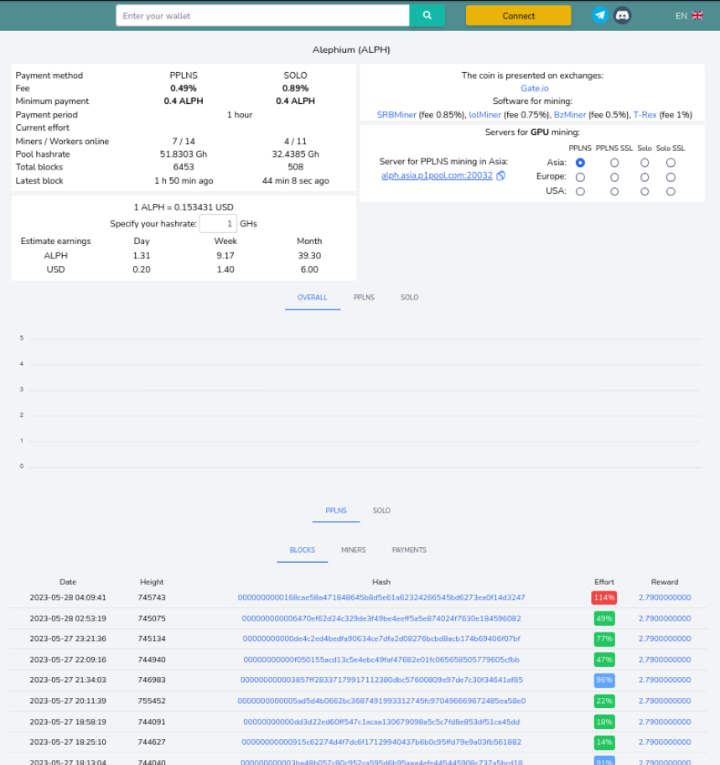Open block hash for height 744091
This screenshot has height=765, width=720.
click(381, 721)
